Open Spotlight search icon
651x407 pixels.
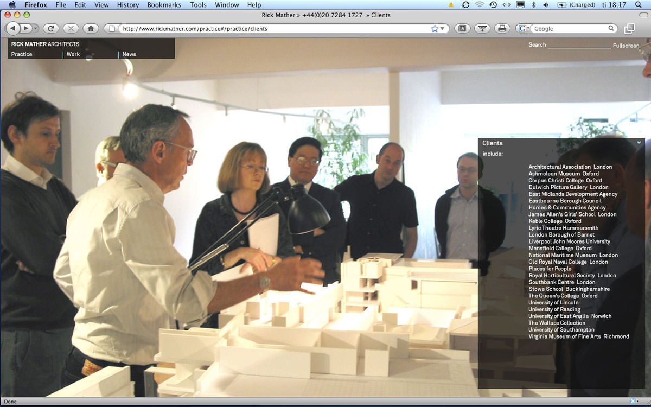click(x=639, y=5)
